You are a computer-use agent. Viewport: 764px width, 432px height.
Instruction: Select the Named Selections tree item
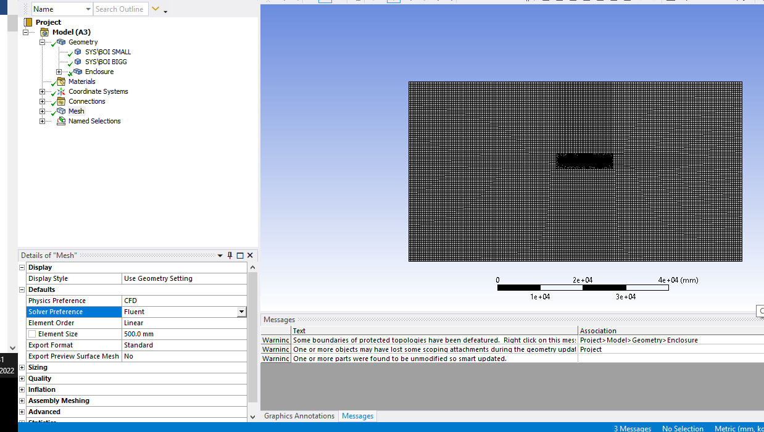pos(94,121)
